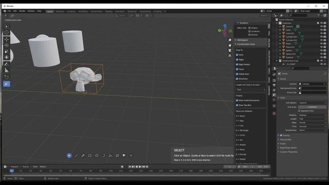
Task: Open the Temperature units dropdown
Action: [x=312, y=130]
